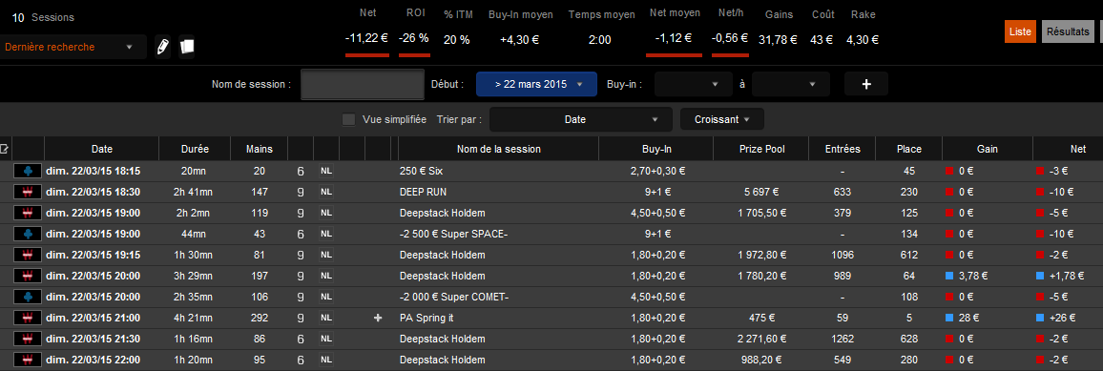The image size is (1103, 371).
Task: Click the edit icon in table header corner
Action: tap(4, 148)
